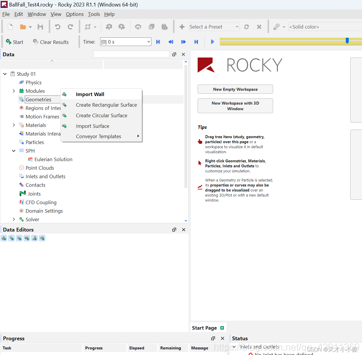Click the Data tree vertical scrollbar
This screenshot has height=355, width=362.
pyautogui.click(x=186, y=127)
